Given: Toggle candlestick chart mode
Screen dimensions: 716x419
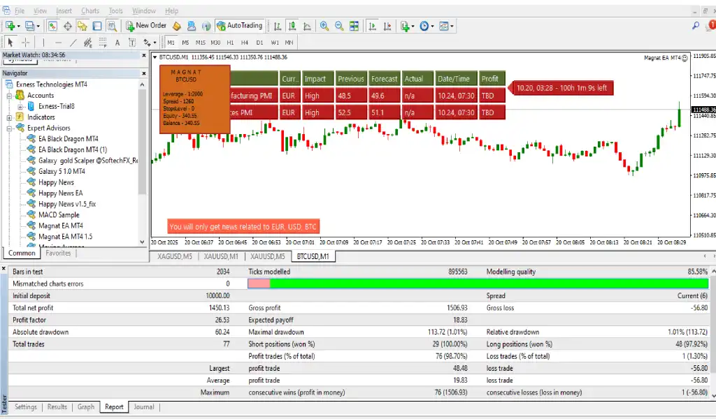Looking at the screenshot, I should click(x=292, y=26).
